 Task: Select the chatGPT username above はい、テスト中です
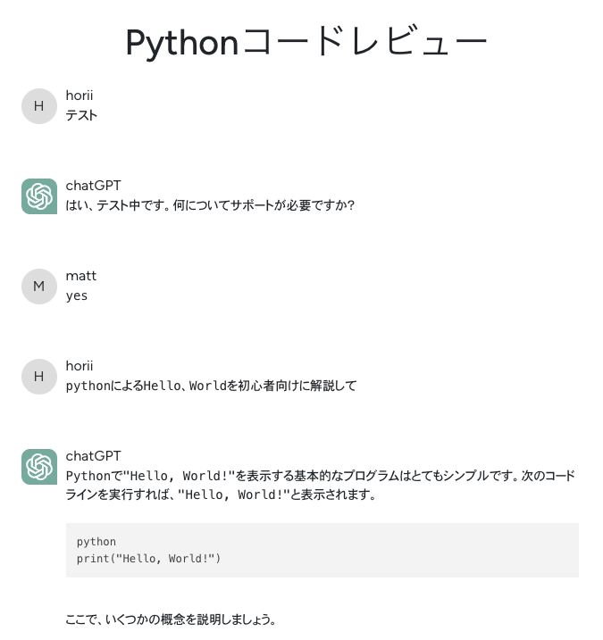(93, 186)
